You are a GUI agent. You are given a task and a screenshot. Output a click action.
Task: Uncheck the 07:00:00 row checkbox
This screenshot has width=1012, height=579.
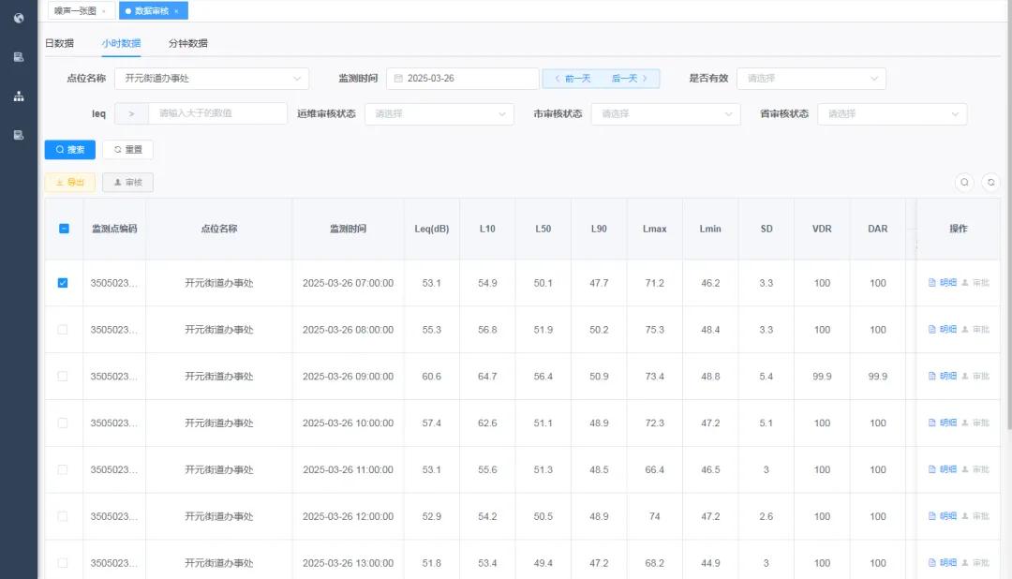tap(63, 283)
